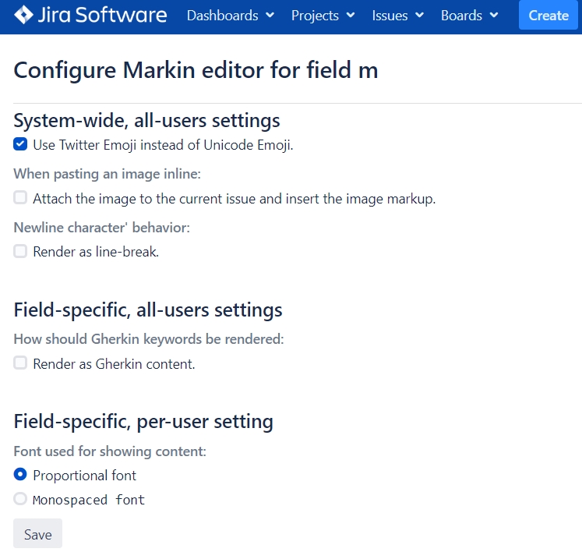Uncheck the Use Twitter Emoji checkbox
582x552 pixels.
pos(20,144)
